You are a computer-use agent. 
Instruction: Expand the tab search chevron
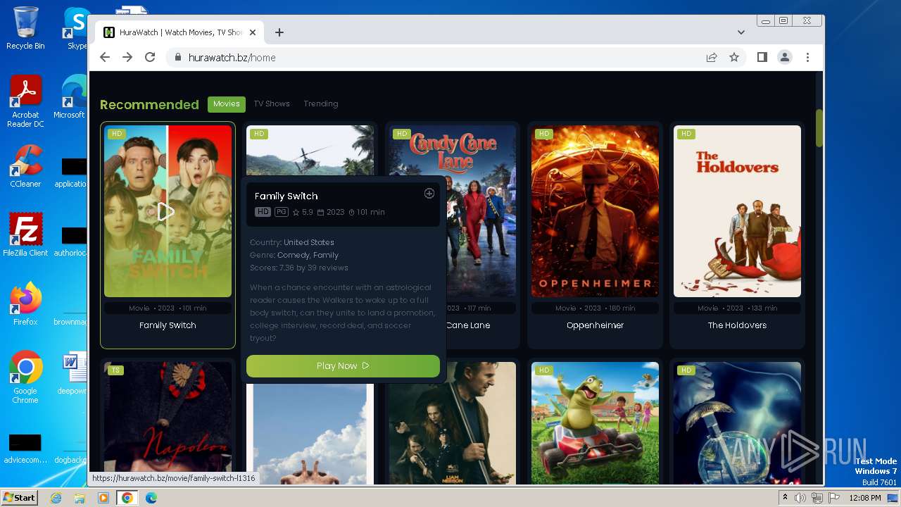[x=741, y=32]
